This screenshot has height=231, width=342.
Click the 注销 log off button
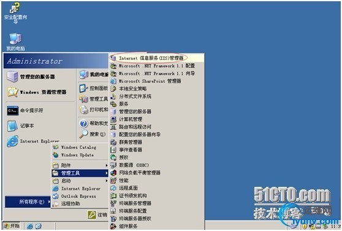click(x=97, y=215)
